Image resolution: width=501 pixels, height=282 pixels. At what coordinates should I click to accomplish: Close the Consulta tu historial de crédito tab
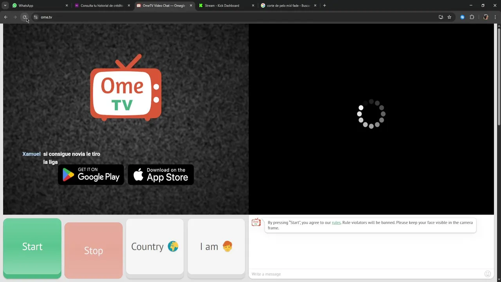(129, 5)
